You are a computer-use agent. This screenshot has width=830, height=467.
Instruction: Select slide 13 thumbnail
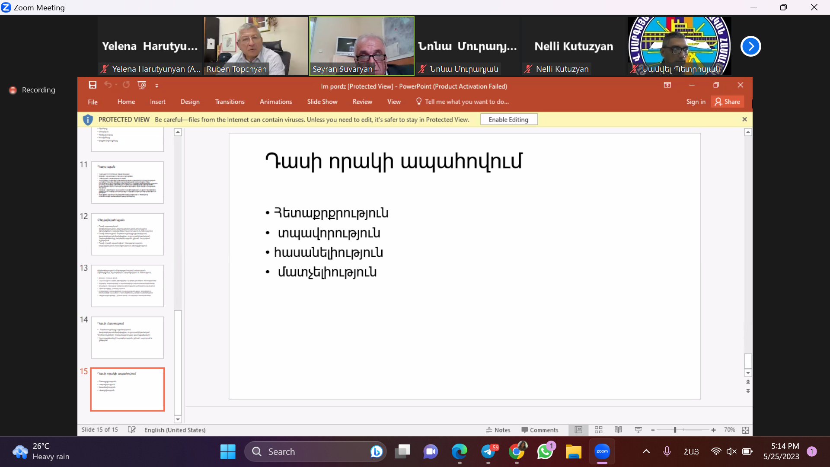[x=128, y=286]
